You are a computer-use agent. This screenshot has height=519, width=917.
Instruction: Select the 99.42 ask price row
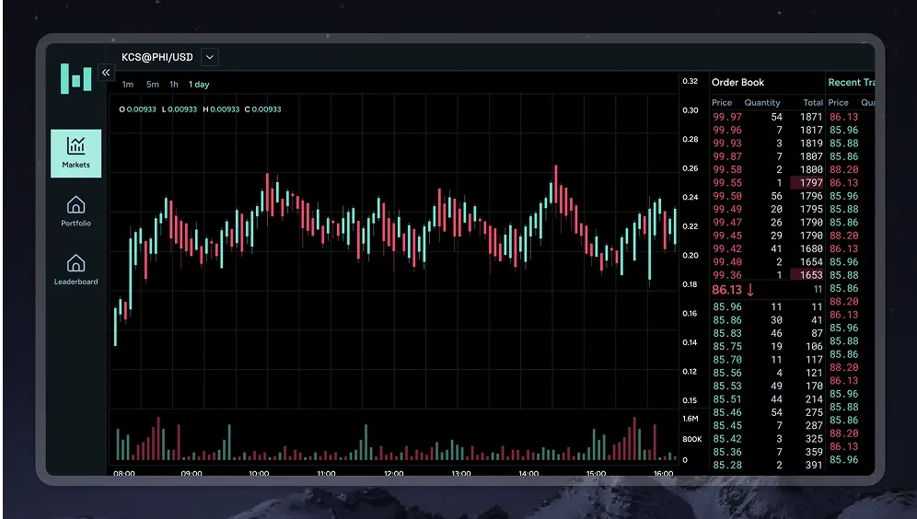click(767, 249)
